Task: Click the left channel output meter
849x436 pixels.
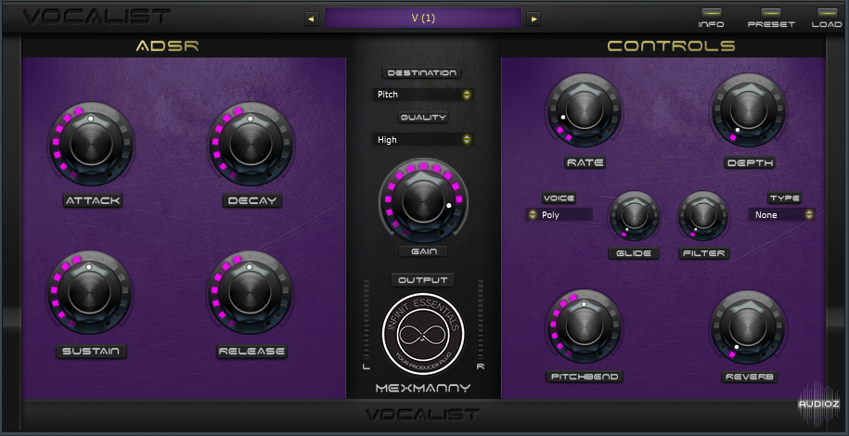Action: coord(367,319)
